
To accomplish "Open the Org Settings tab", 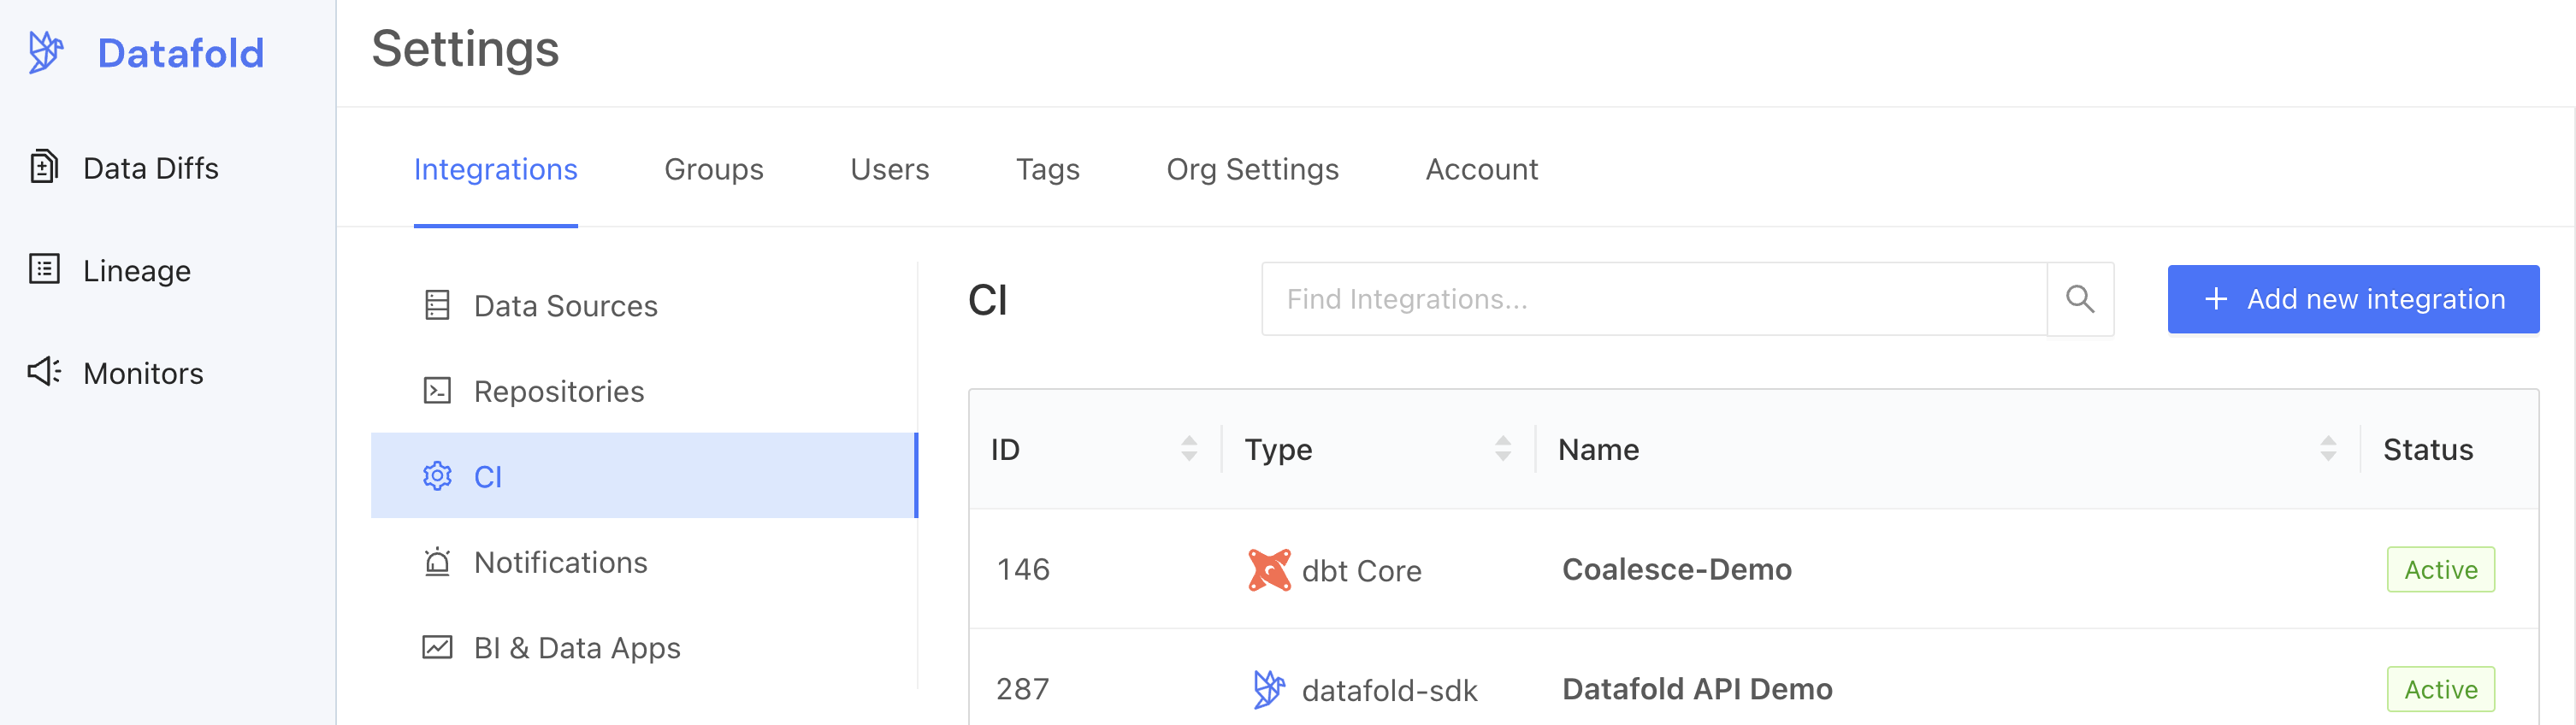I will pos(1253,169).
